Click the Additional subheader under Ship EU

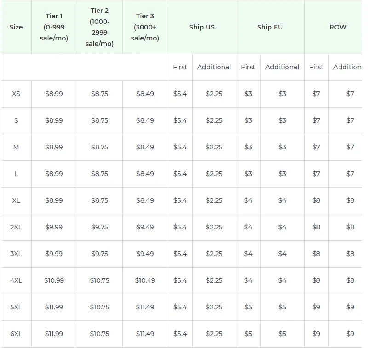pyautogui.click(x=282, y=67)
